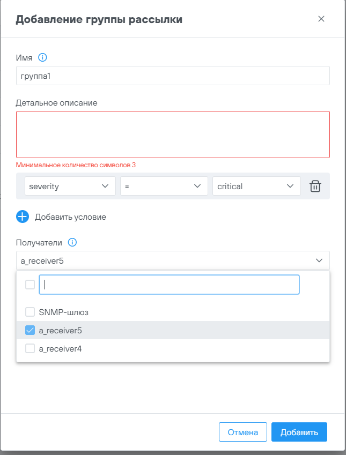This screenshot has height=455, width=346.
Task: Toggle the select-all checkbox beside search field
Action: 30,285
